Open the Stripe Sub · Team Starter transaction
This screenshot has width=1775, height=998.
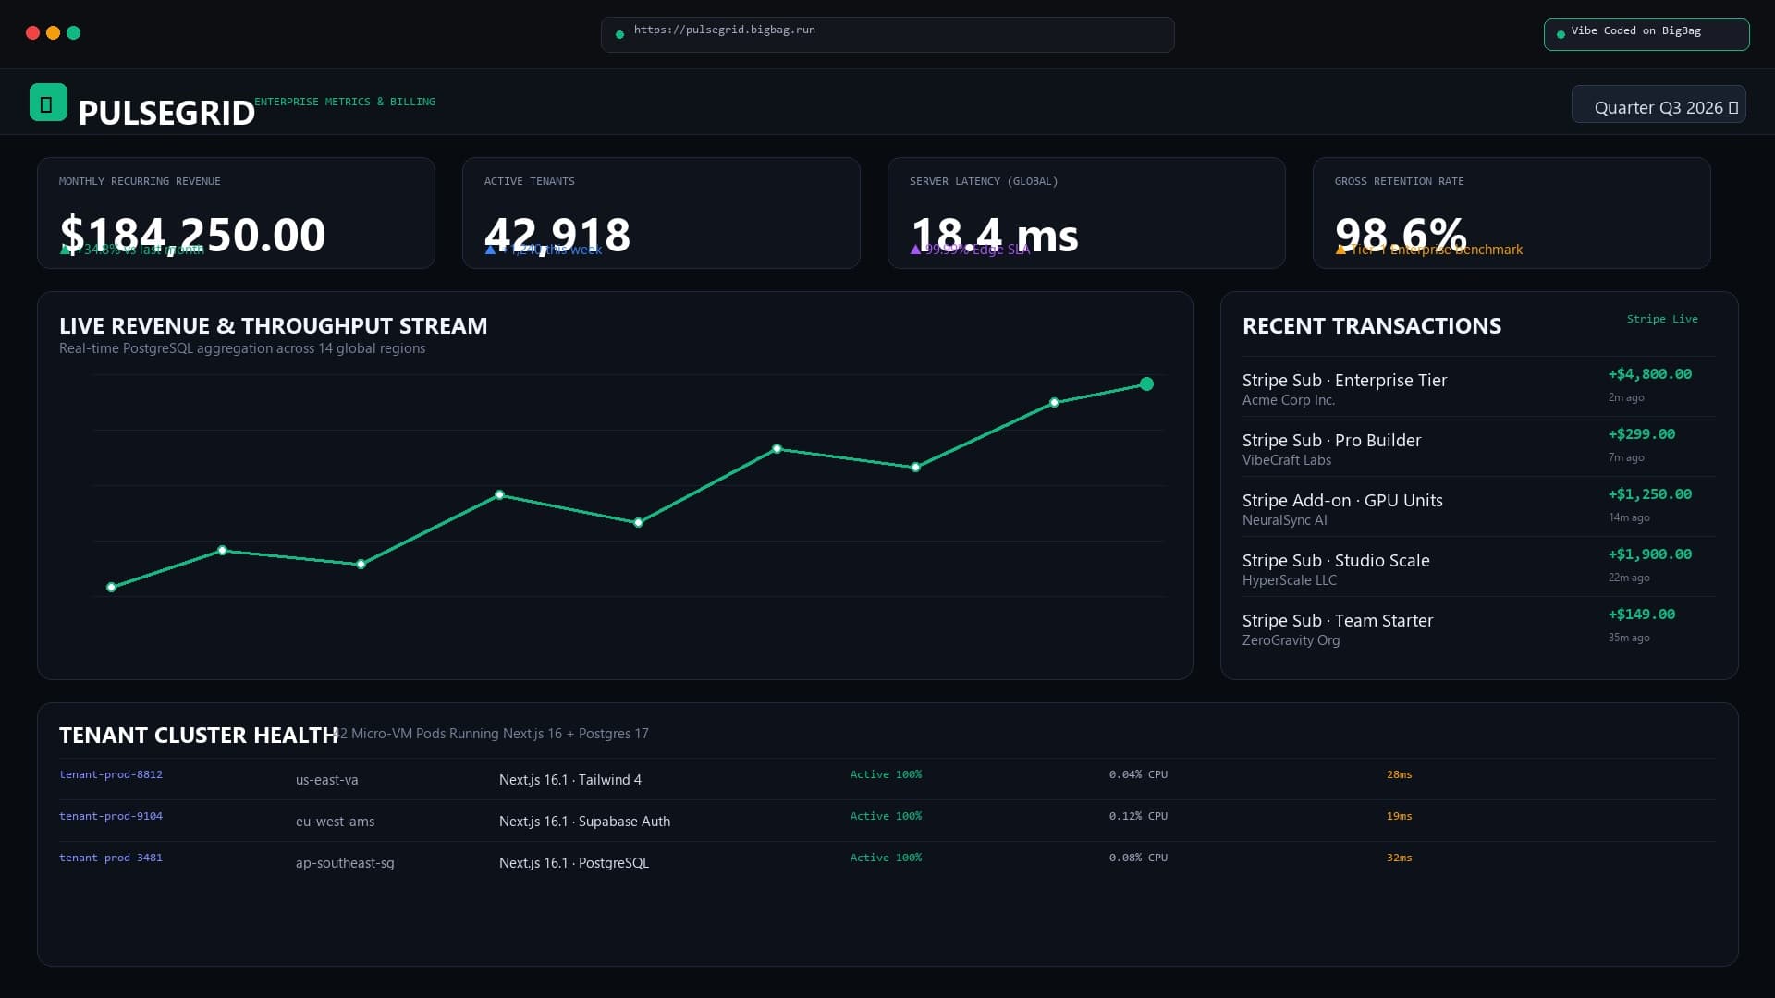click(1479, 627)
